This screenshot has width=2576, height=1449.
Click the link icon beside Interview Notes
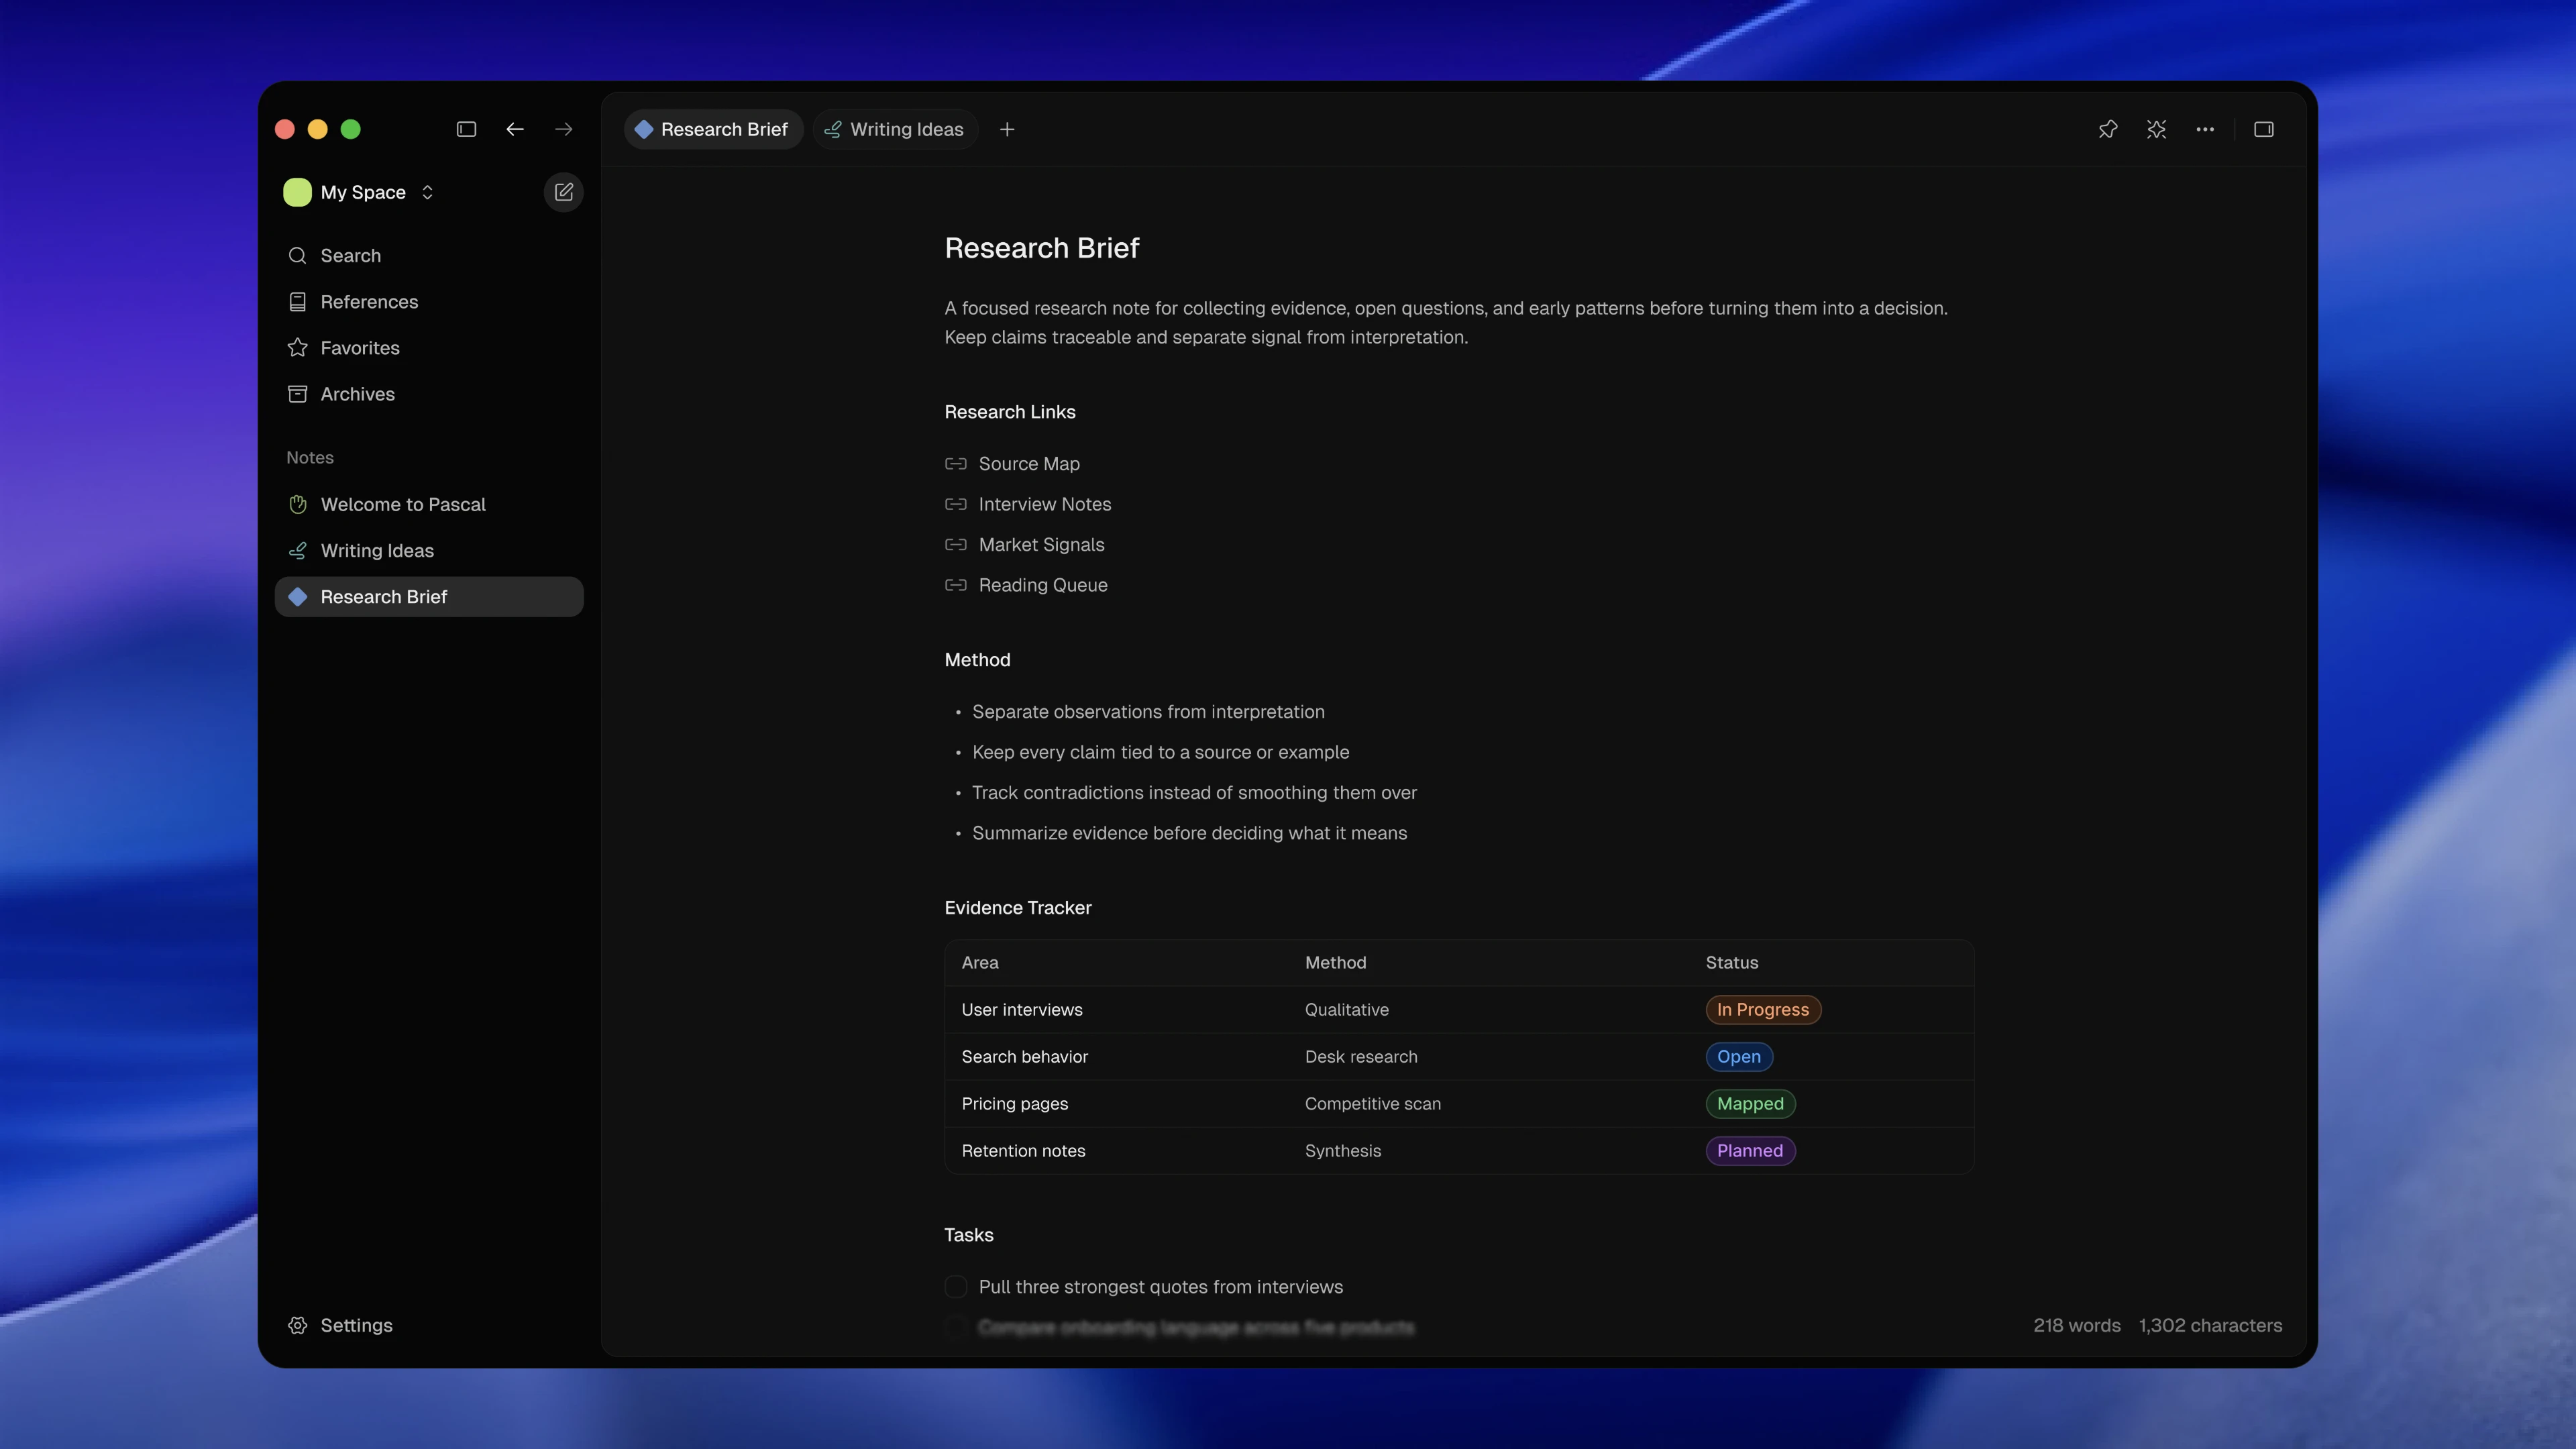point(956,504)
